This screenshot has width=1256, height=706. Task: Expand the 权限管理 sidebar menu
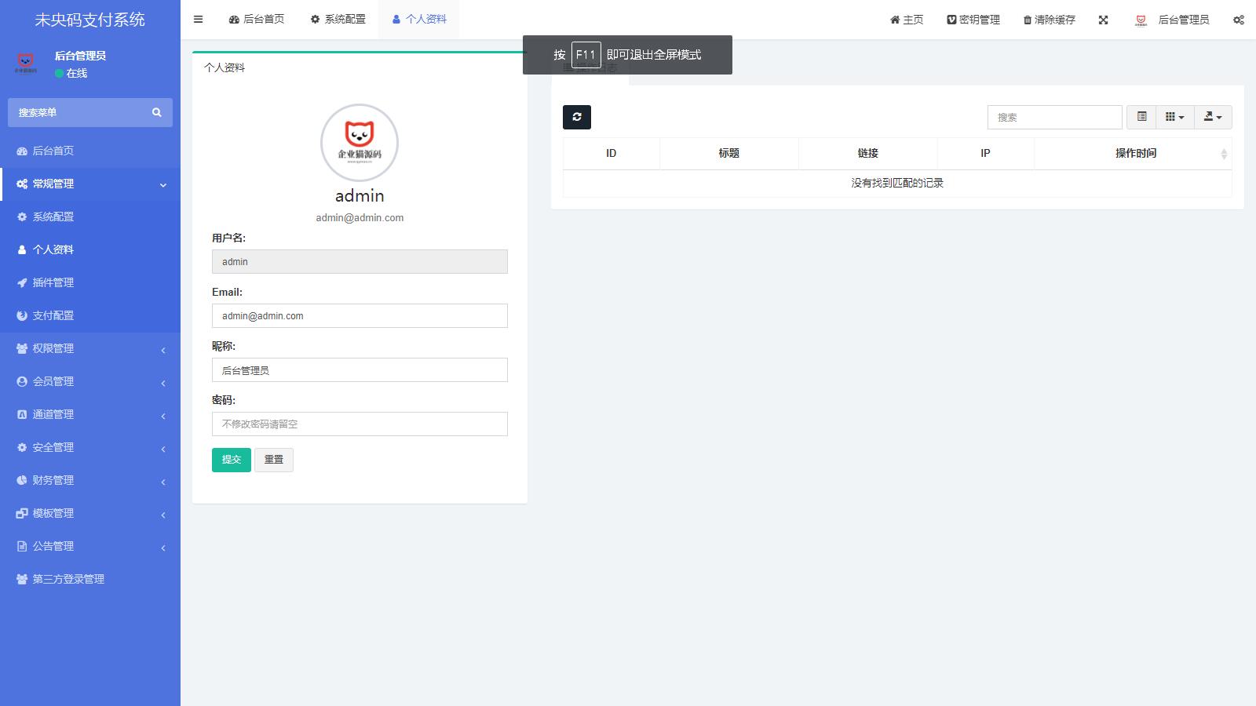click(x=89, y=348)
